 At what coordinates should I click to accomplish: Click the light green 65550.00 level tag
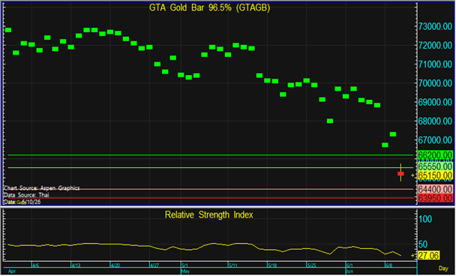pos(435,166)
